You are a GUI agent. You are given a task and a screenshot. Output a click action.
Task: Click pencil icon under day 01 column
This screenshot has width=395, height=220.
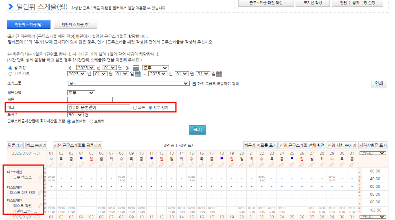click(x=51, y=165)
